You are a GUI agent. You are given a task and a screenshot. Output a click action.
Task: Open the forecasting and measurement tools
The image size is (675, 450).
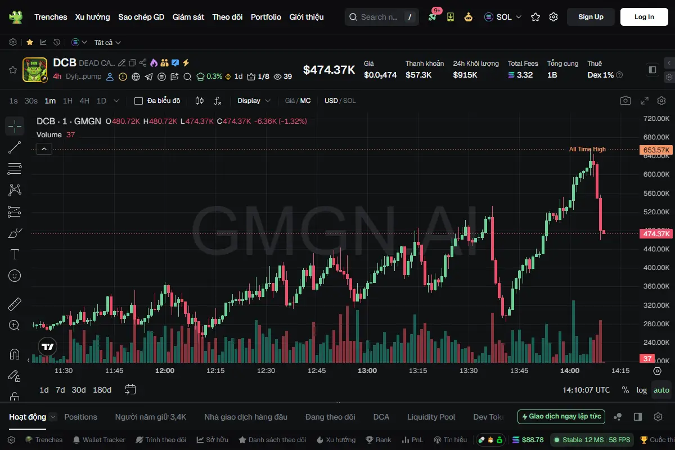click(x=15, y=211)
